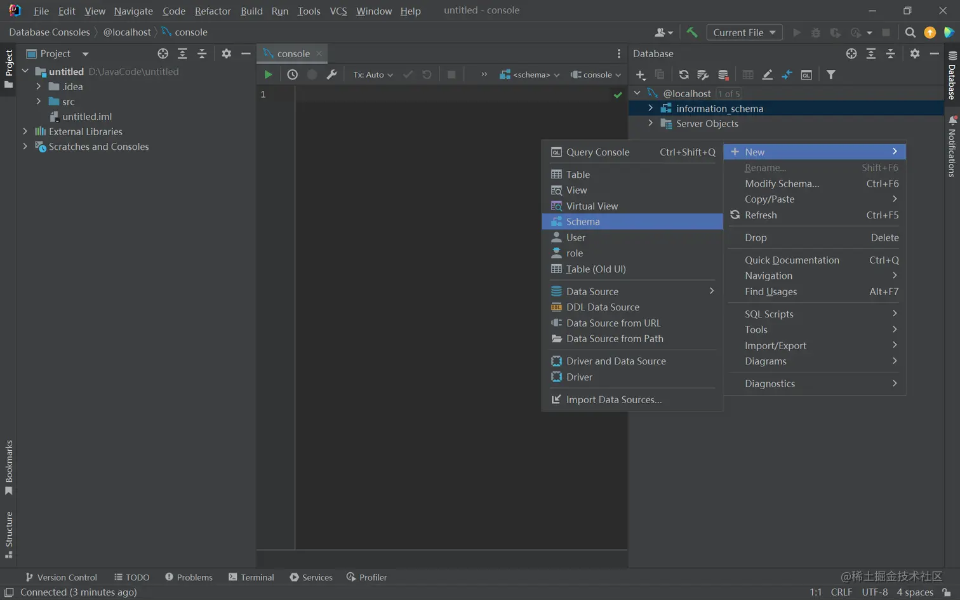Open query history clock icon

coord(292,74)
